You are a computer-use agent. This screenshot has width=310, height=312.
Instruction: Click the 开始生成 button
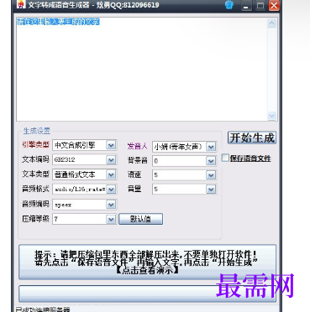252,138
